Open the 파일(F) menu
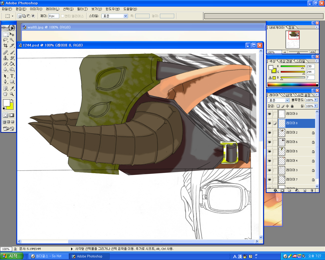 (x=7, y=9)
